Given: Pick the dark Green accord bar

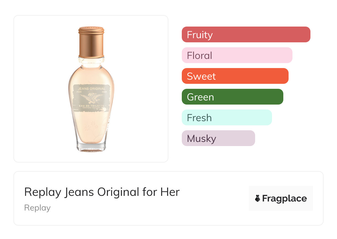Looking at the screenshot, I should [x=232, y=97].
